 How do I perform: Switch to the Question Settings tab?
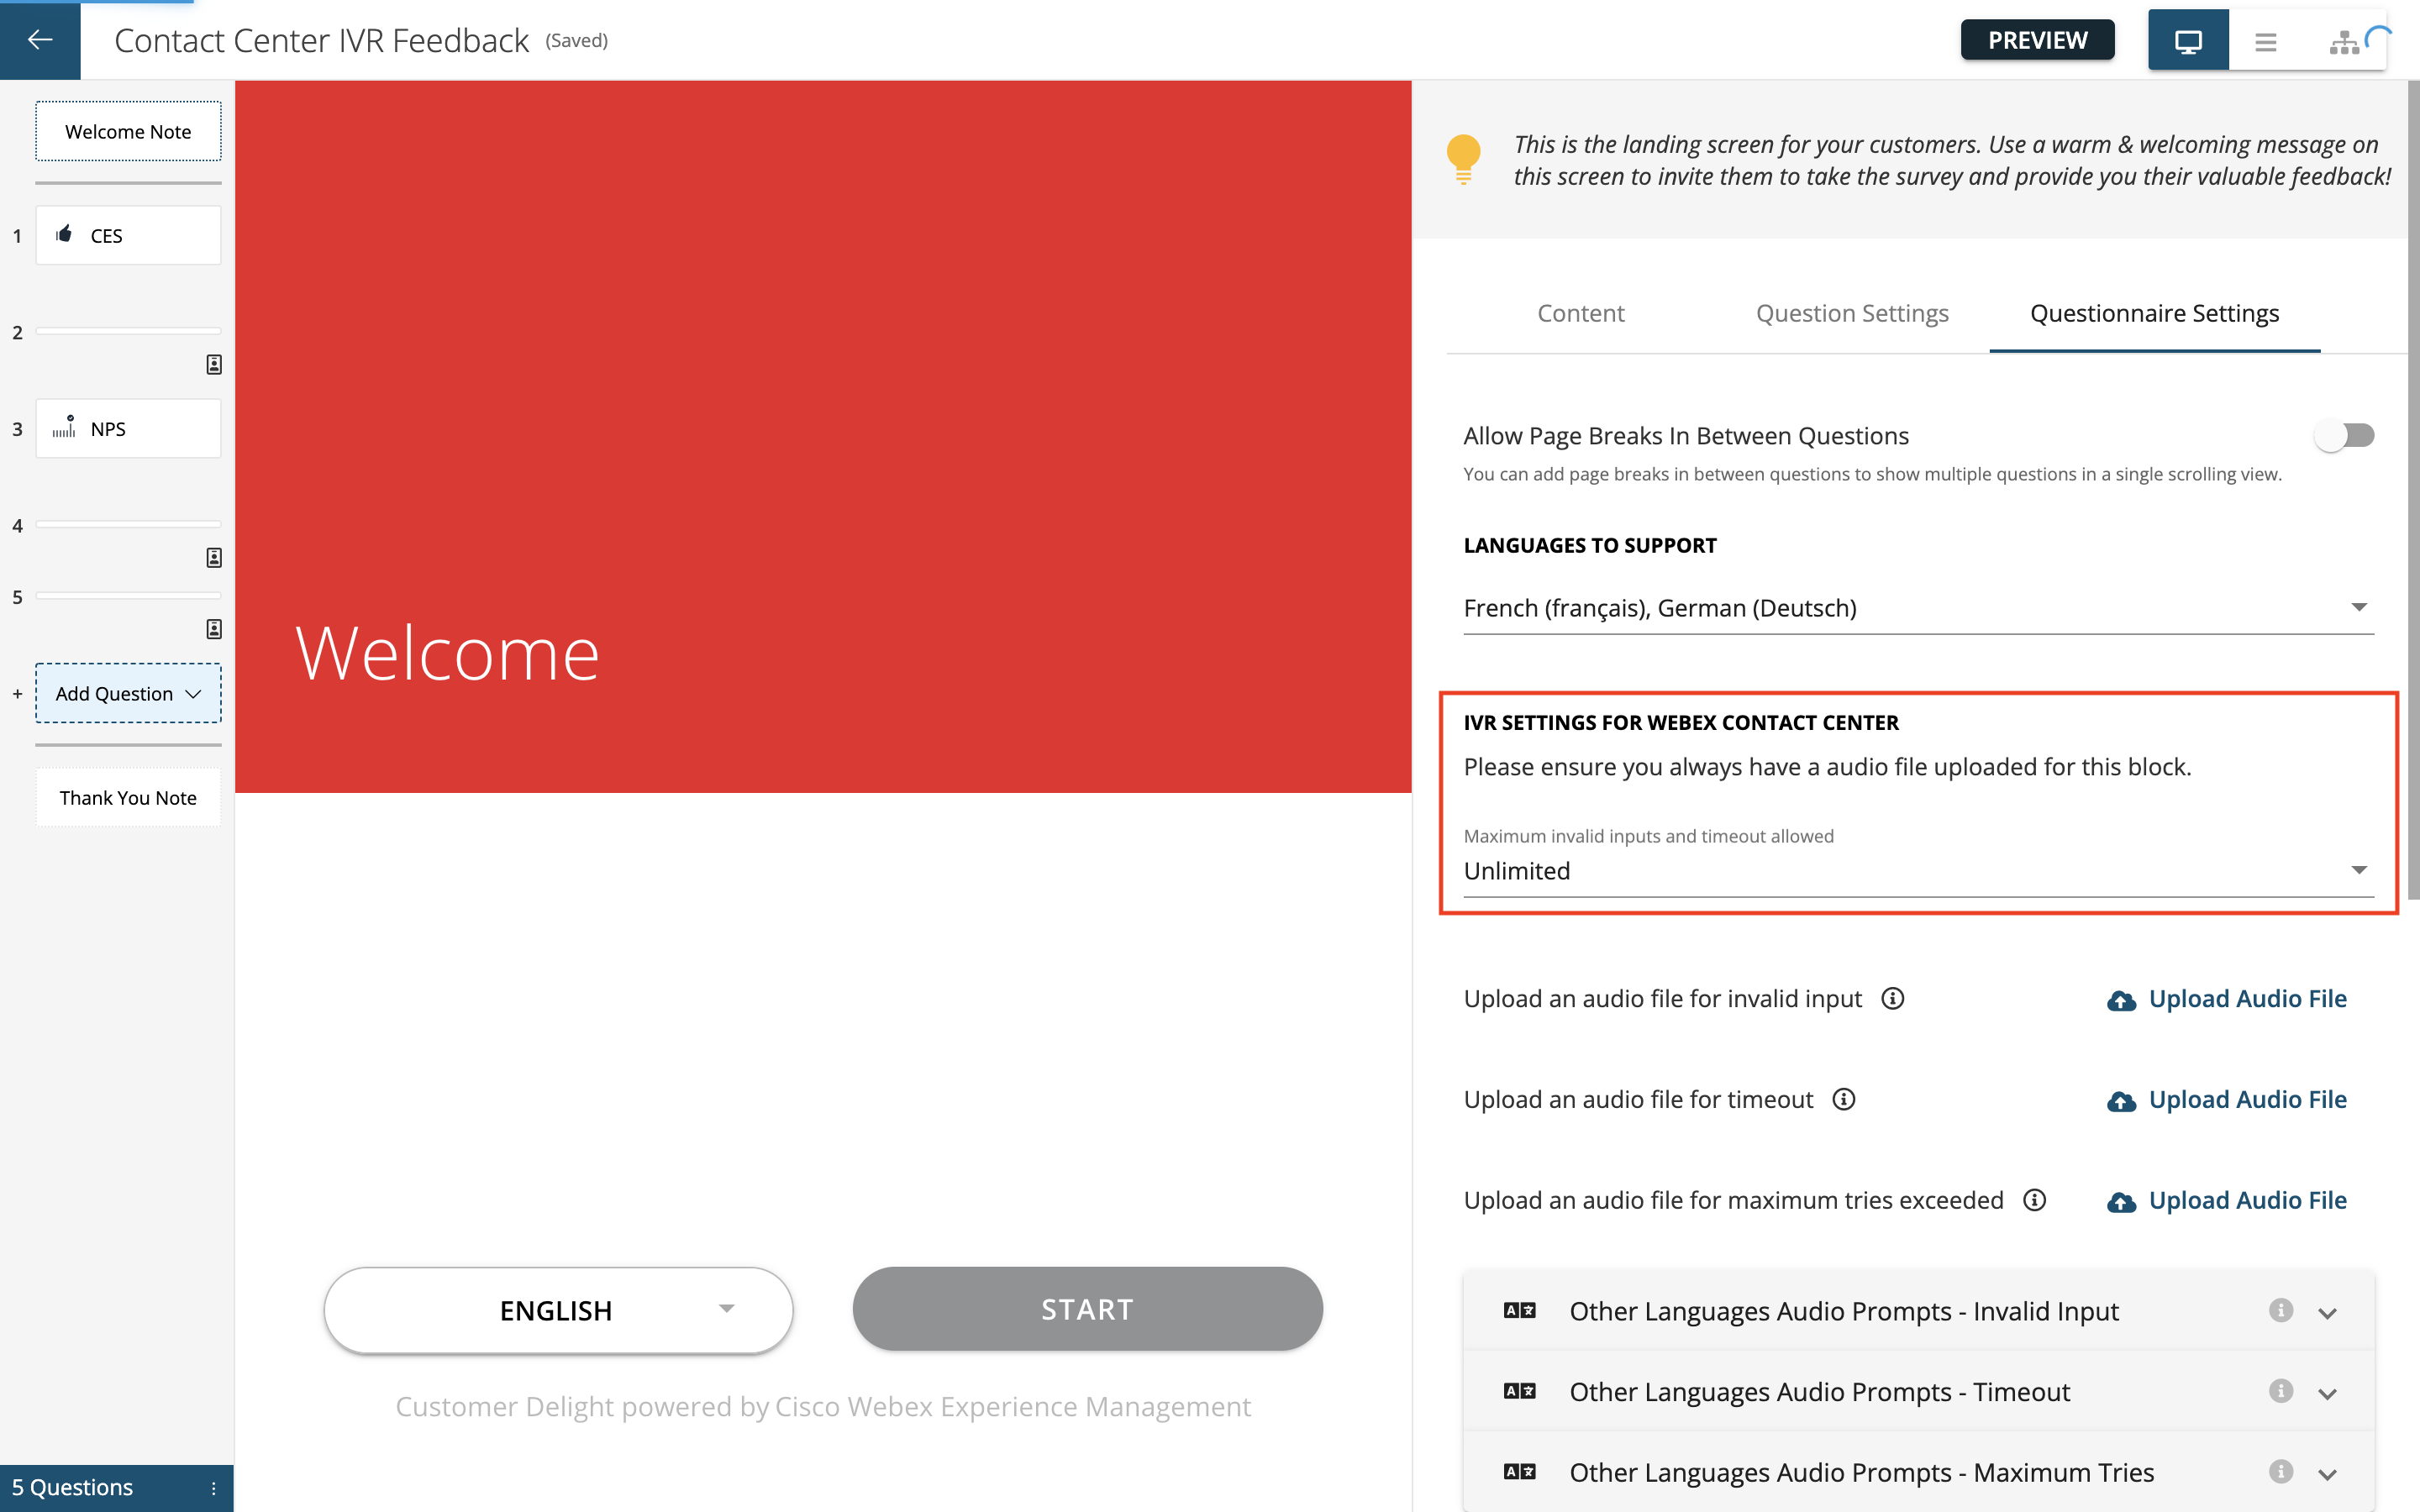pyautogui.click(x=1852, y=313)
